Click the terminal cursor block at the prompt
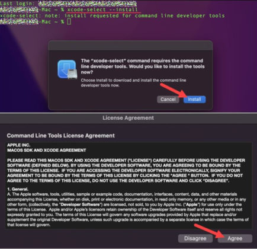 point(69,21)
